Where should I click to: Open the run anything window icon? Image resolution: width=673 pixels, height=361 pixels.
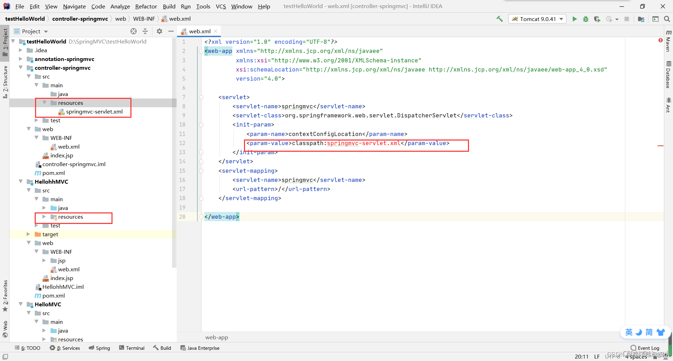point(655,19)
